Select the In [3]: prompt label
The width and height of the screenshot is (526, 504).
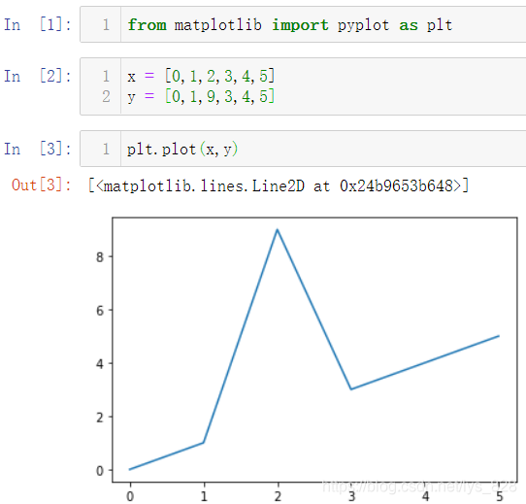point(38,149)
